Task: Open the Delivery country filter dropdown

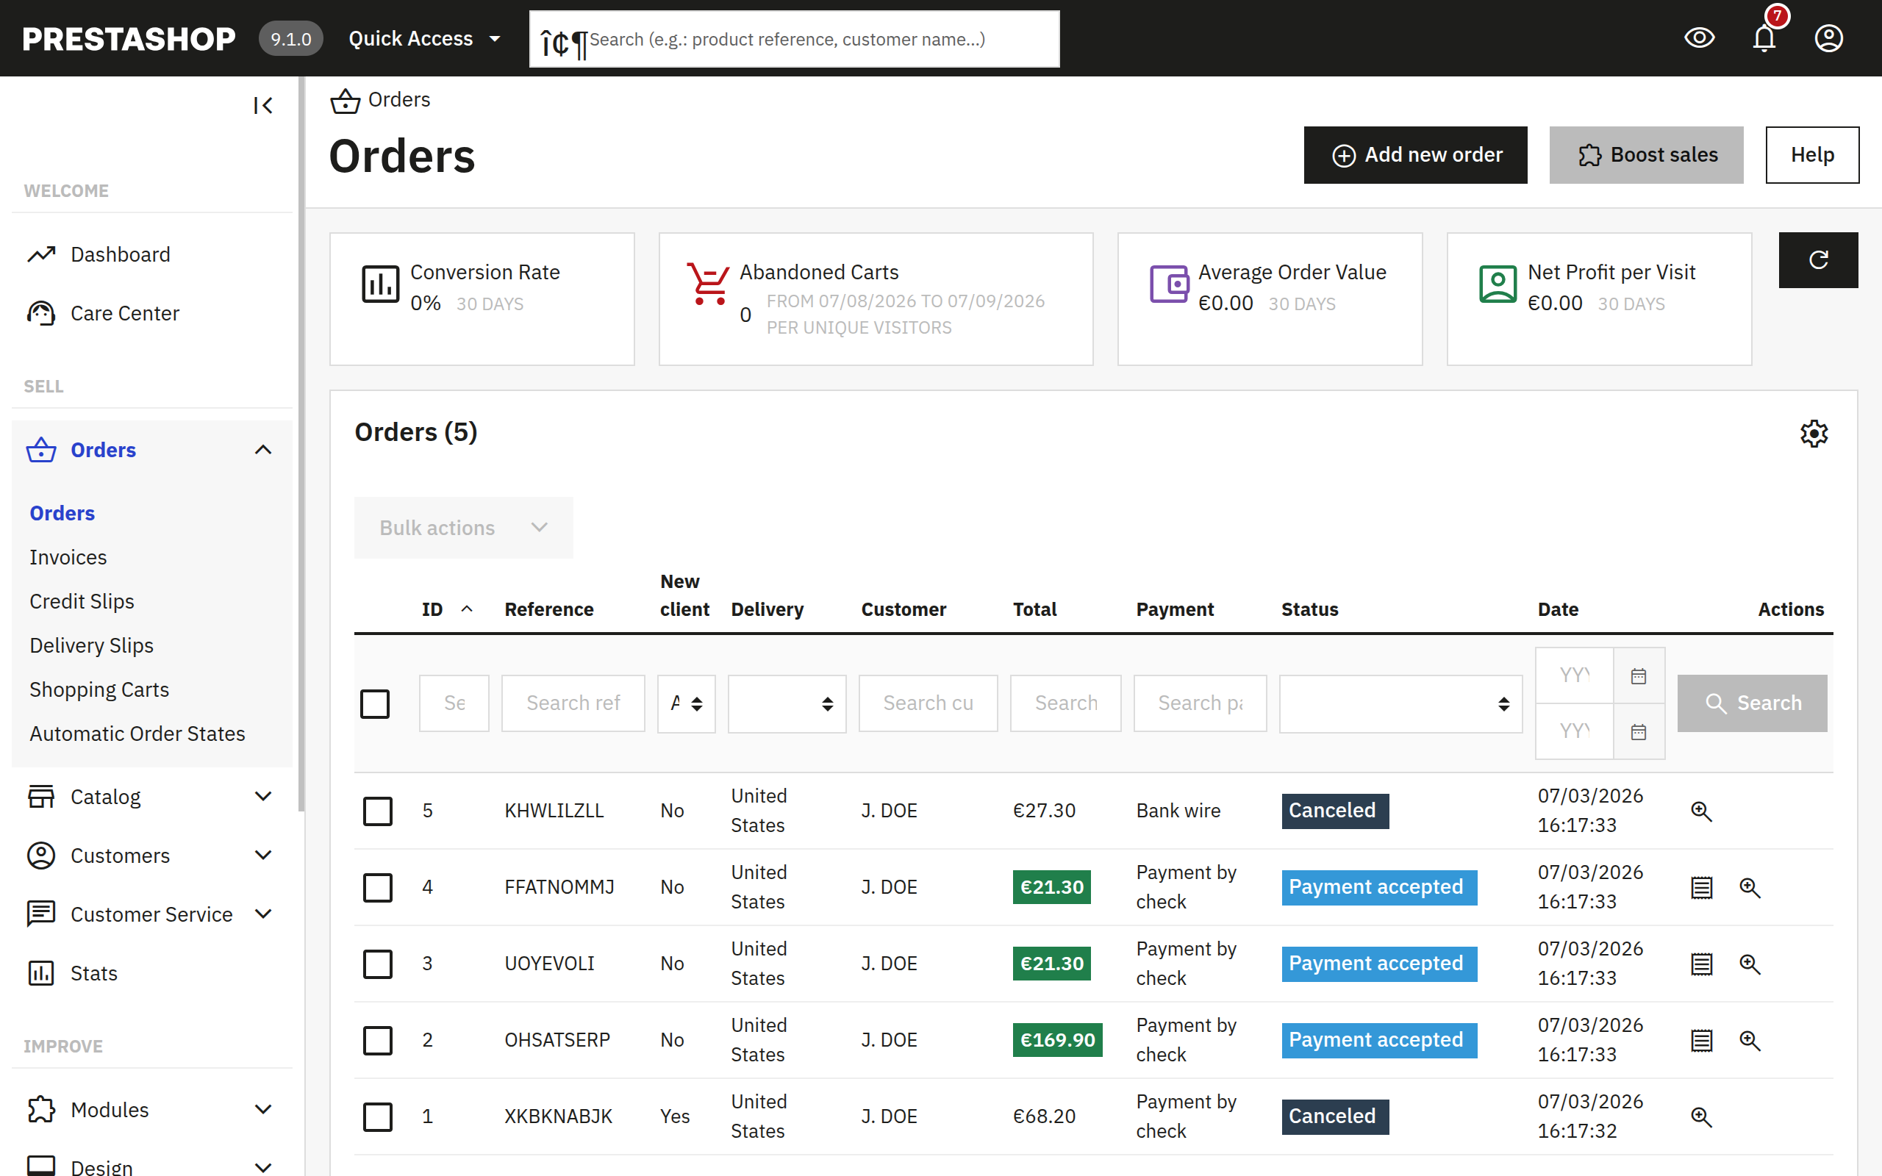Action: 786,703
